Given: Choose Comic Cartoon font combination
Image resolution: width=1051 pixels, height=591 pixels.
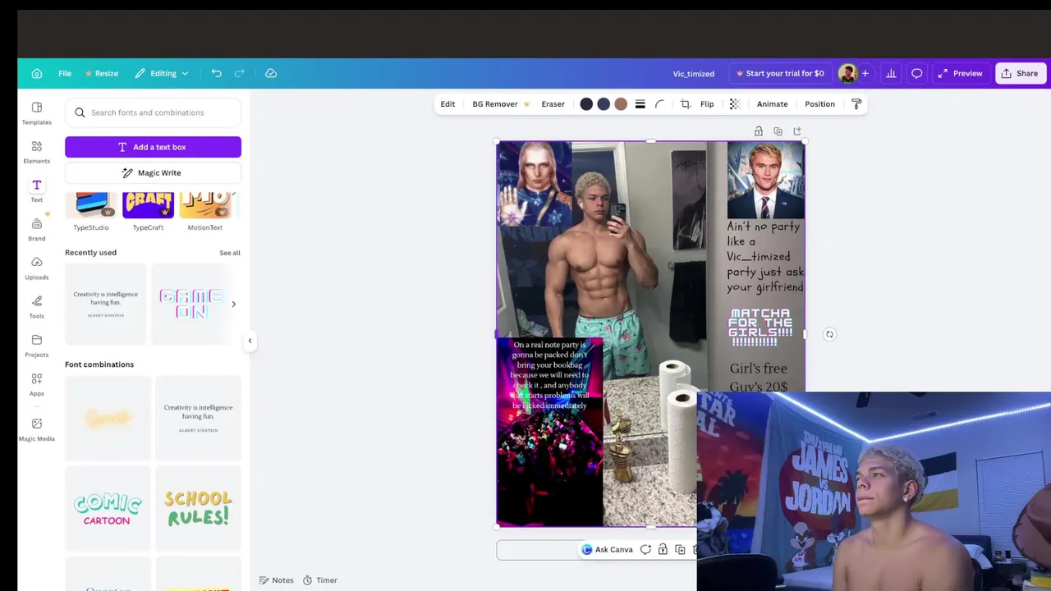Looking at the screenshot, I should coord(108,508).
